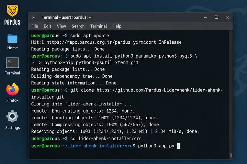Click the 'installer.git' wrapped line

[x=48, y=97]
